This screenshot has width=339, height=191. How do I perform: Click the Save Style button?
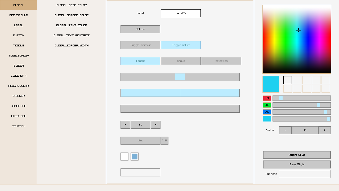pyautogui.click(x=297, y=164)
